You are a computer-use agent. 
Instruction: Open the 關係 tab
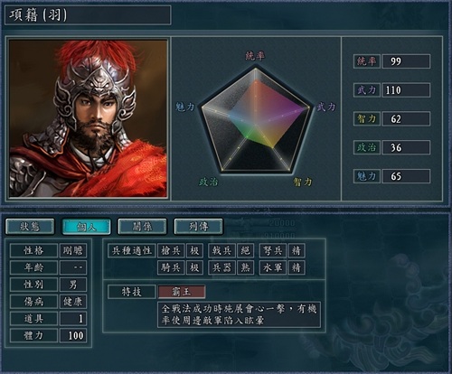click(142, 227)
